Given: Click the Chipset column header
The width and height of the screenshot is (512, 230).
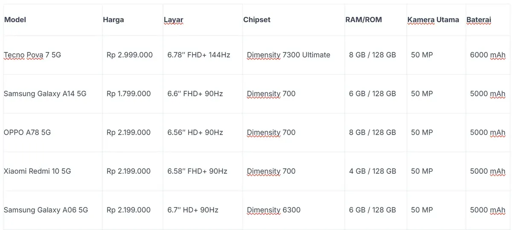Looking at the screenshot, I should tap(257, 20).
